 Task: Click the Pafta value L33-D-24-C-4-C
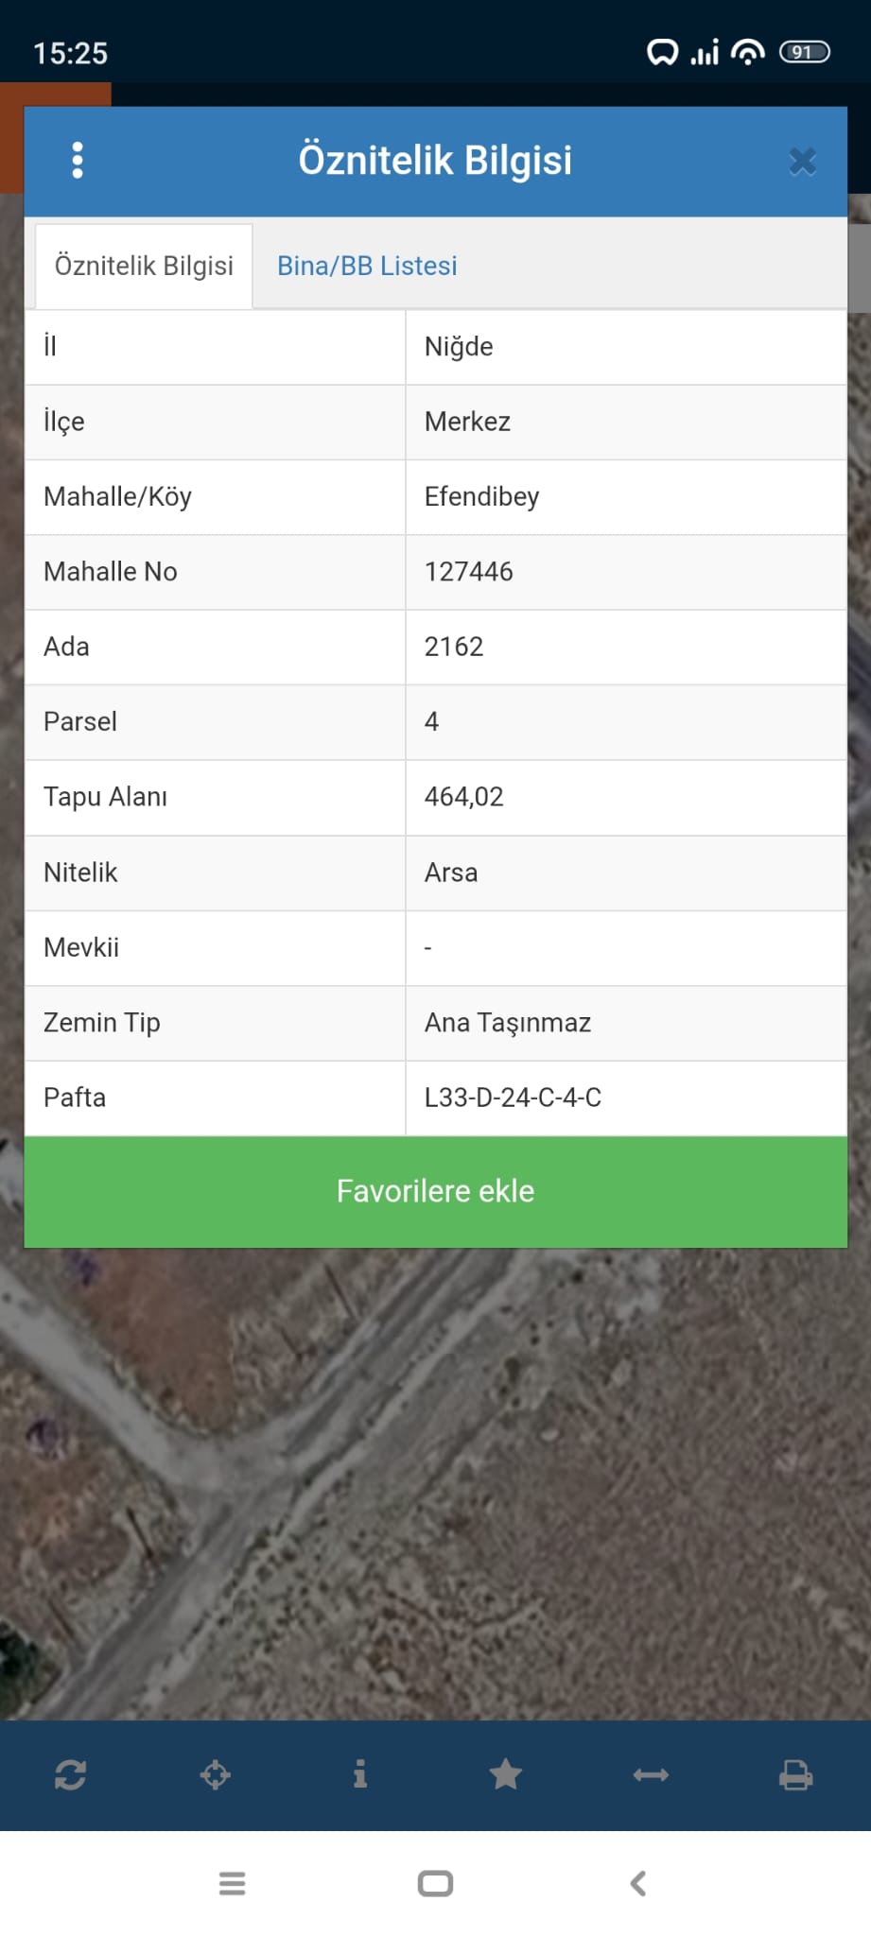point(513,1098)
